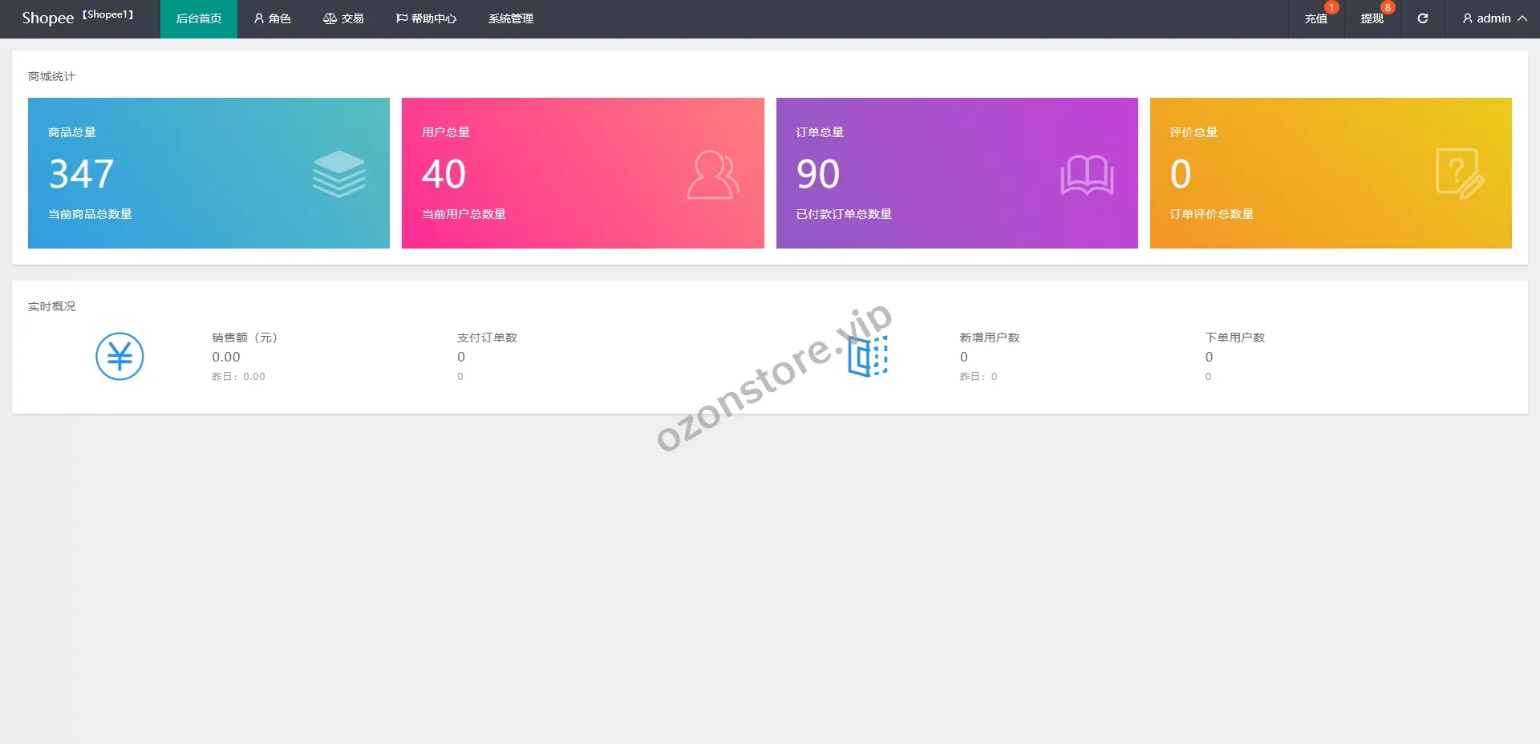Click the question-note icon in reviews card

(1459, 174)
